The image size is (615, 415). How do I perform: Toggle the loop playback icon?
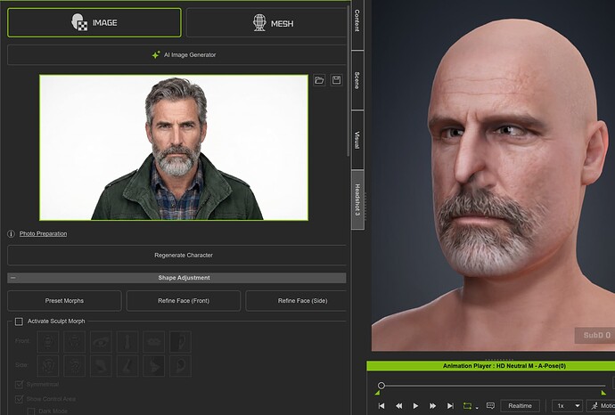pyautogui.click(x=467, y=406)
